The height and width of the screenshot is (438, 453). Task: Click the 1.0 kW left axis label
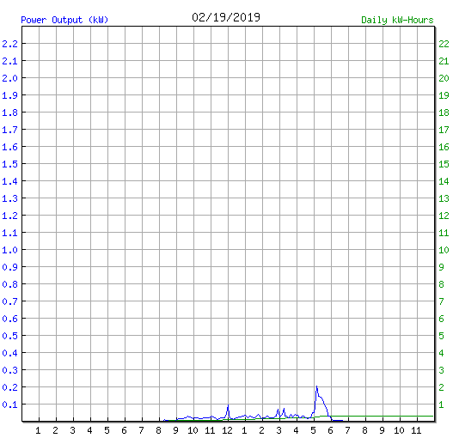(x=9, y=250)
